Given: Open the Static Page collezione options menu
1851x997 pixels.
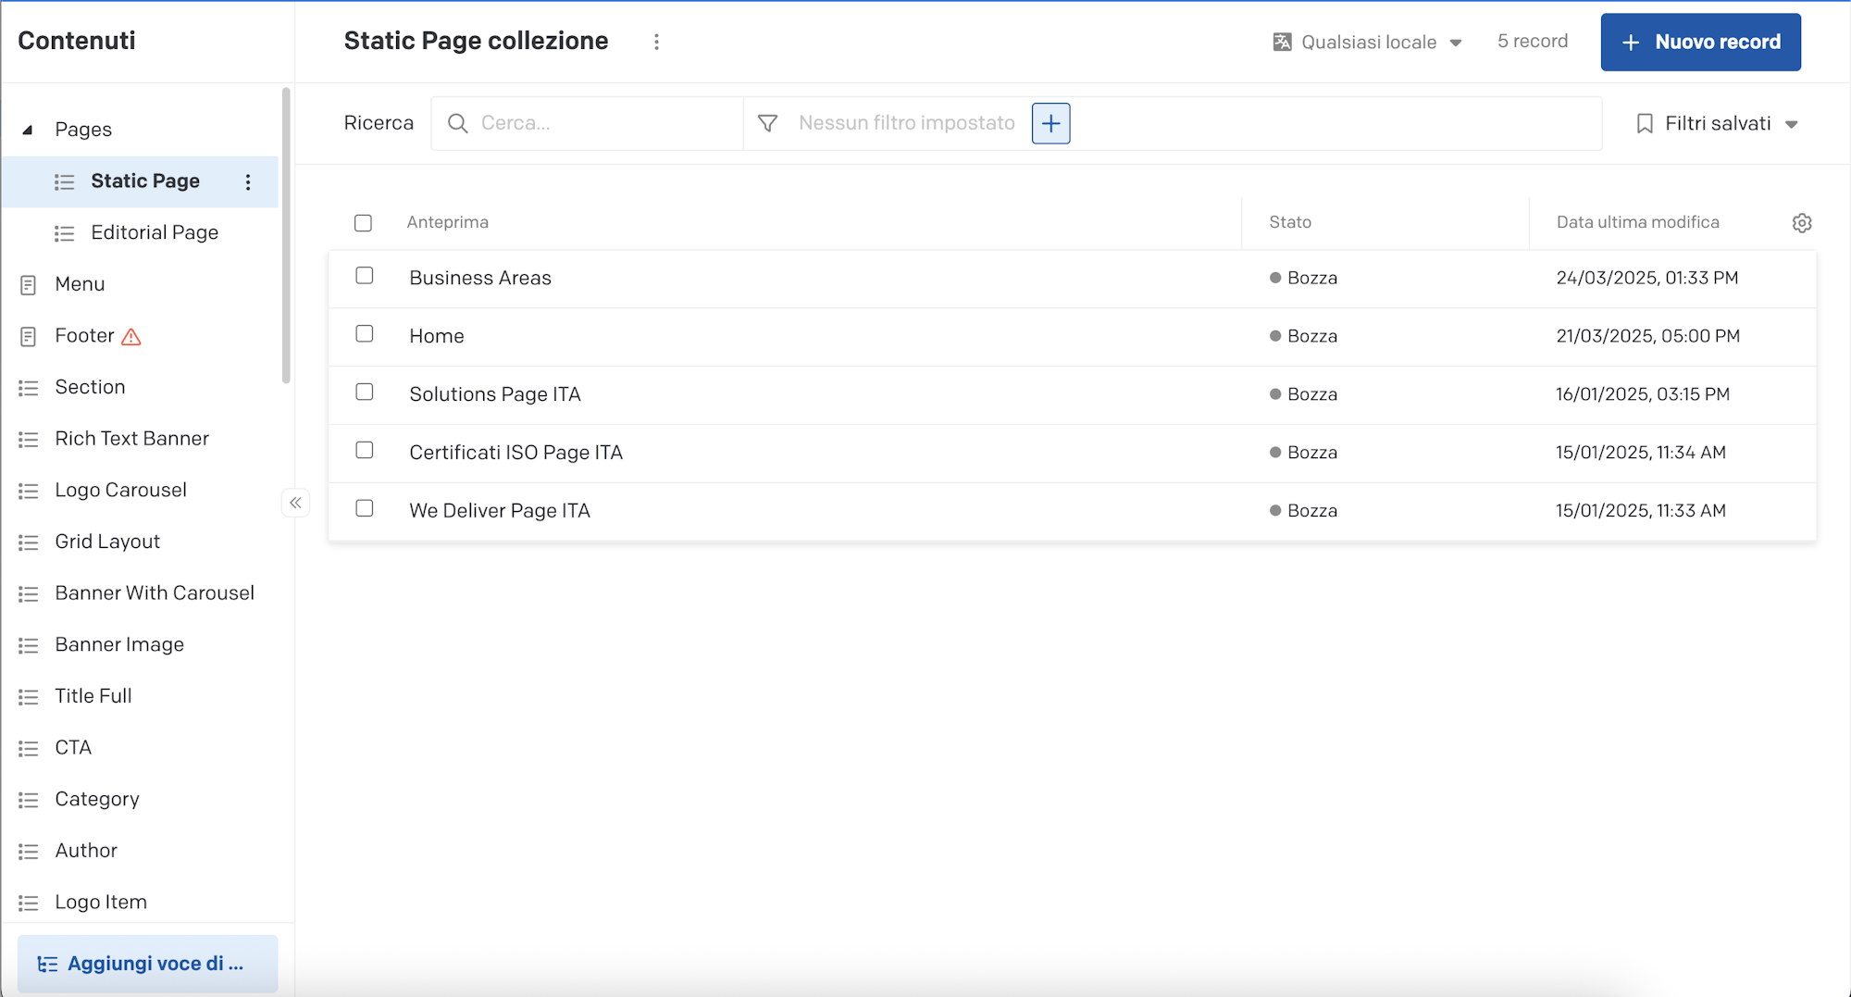Looking at the screenshot, I should click(x=656, y=42).
